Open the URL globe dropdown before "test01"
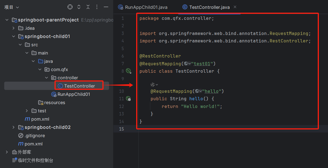The image size is (328, 168). (x=187, y=64)
